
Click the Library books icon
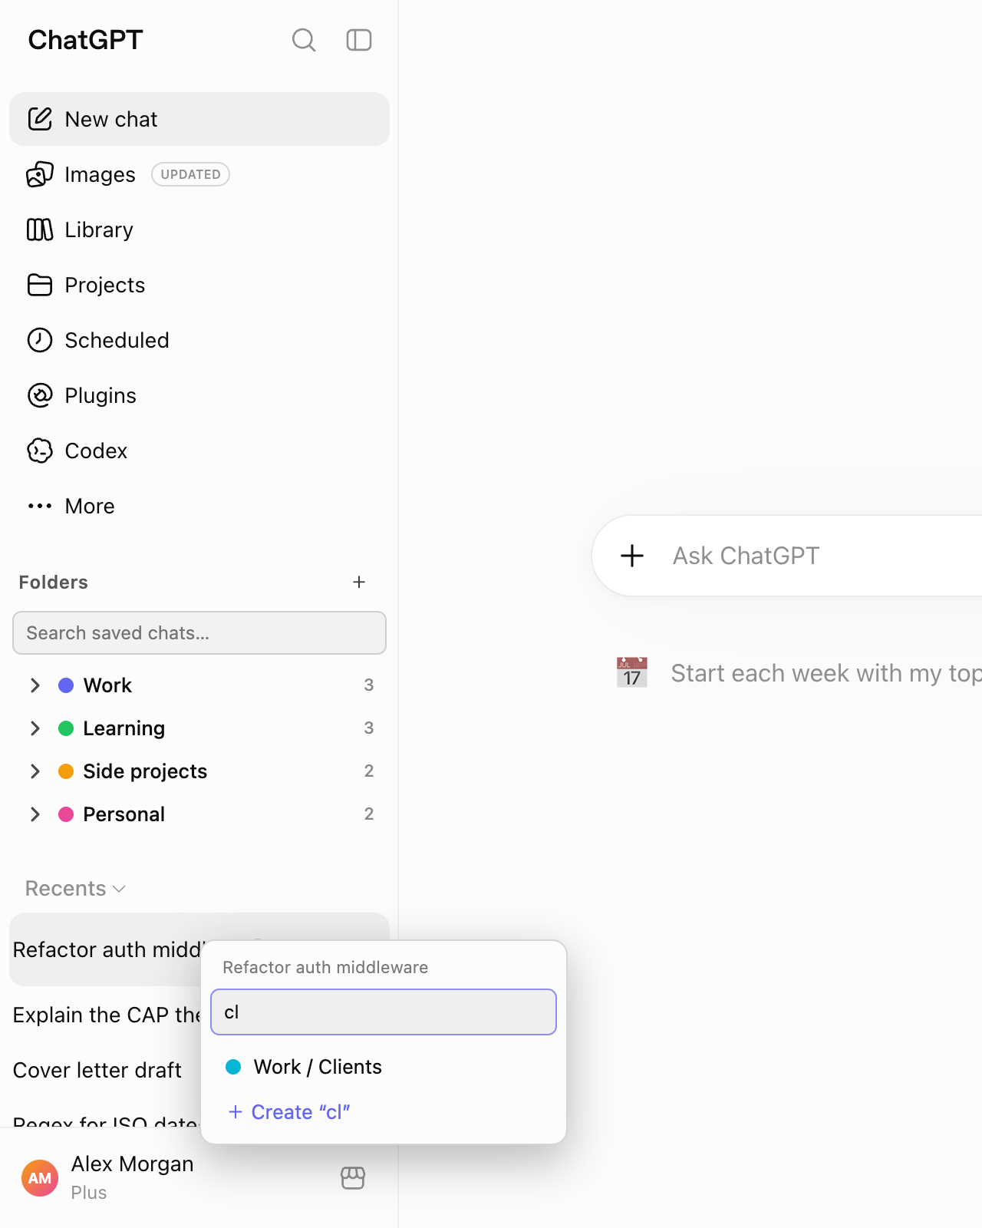click(x=40, y=229)
